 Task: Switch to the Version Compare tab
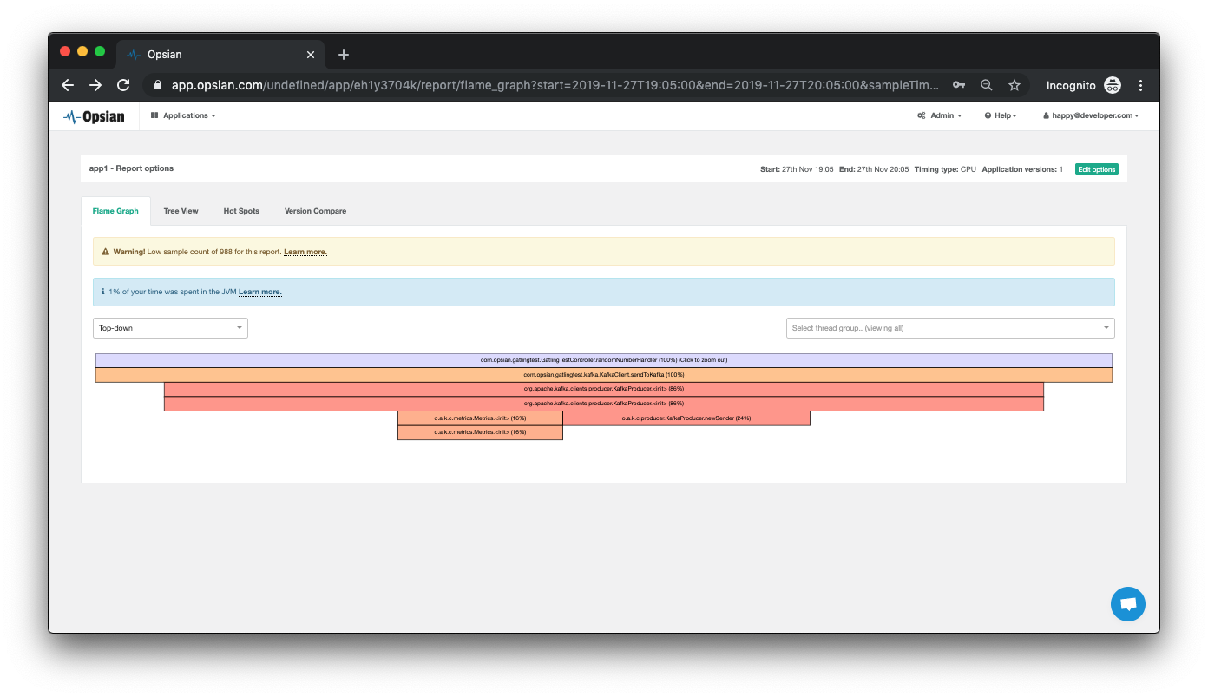315,211
